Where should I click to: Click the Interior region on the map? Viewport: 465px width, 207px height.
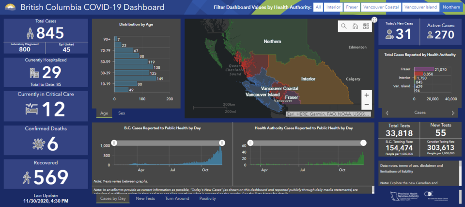click(308, 79)
